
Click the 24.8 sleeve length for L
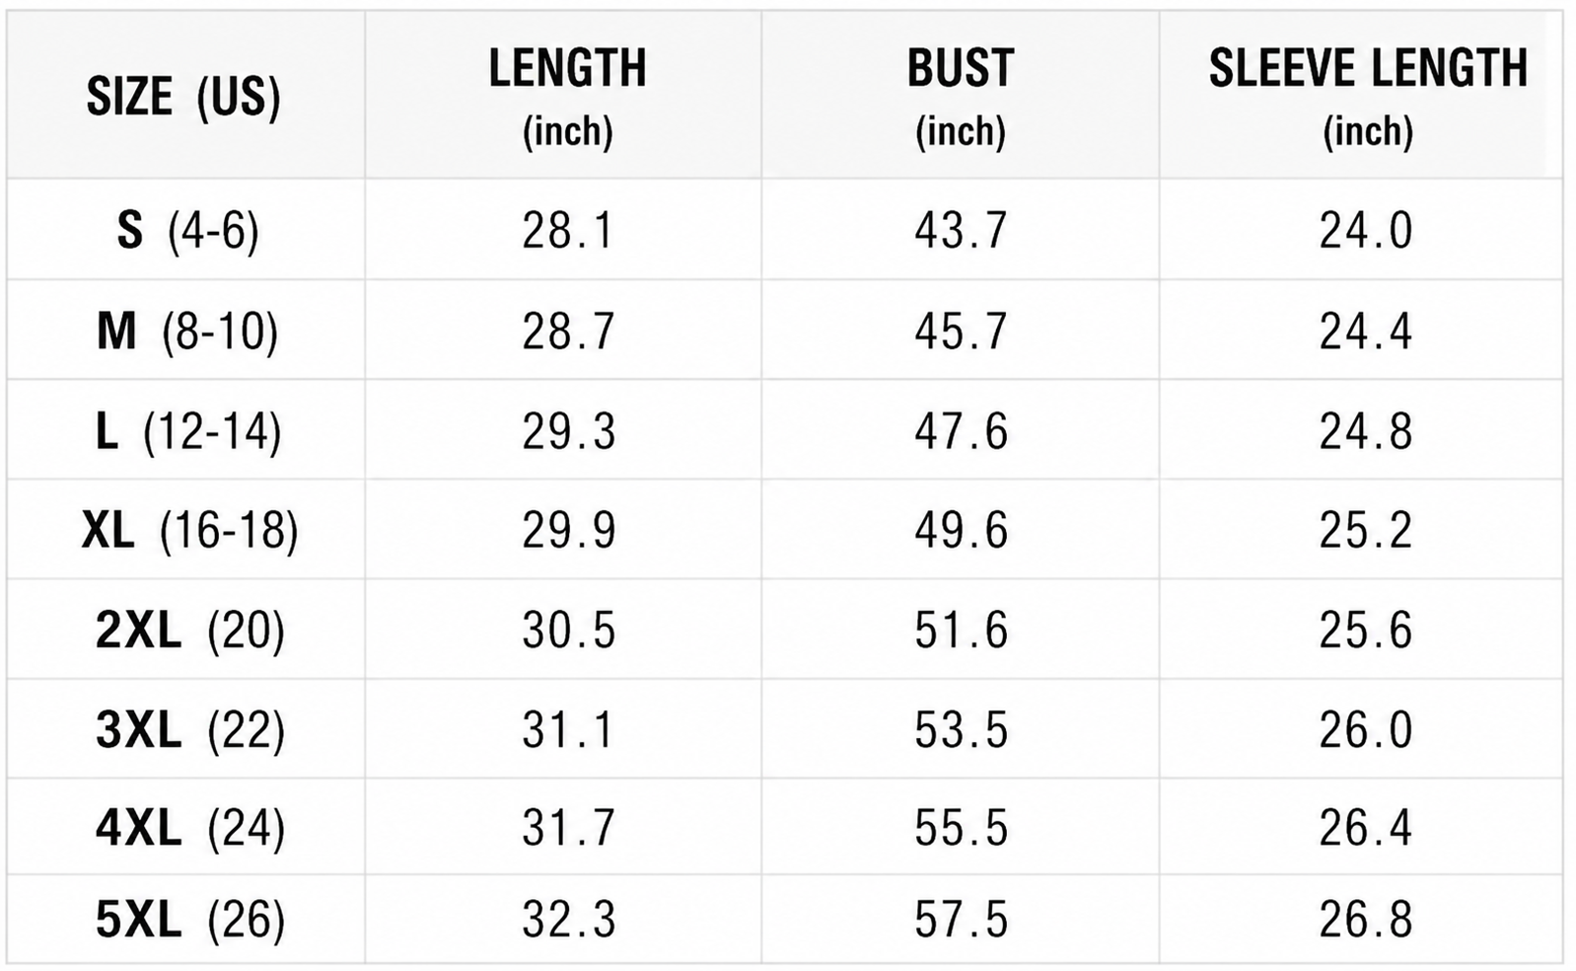pyautogui.click(x=1366, y=431)
